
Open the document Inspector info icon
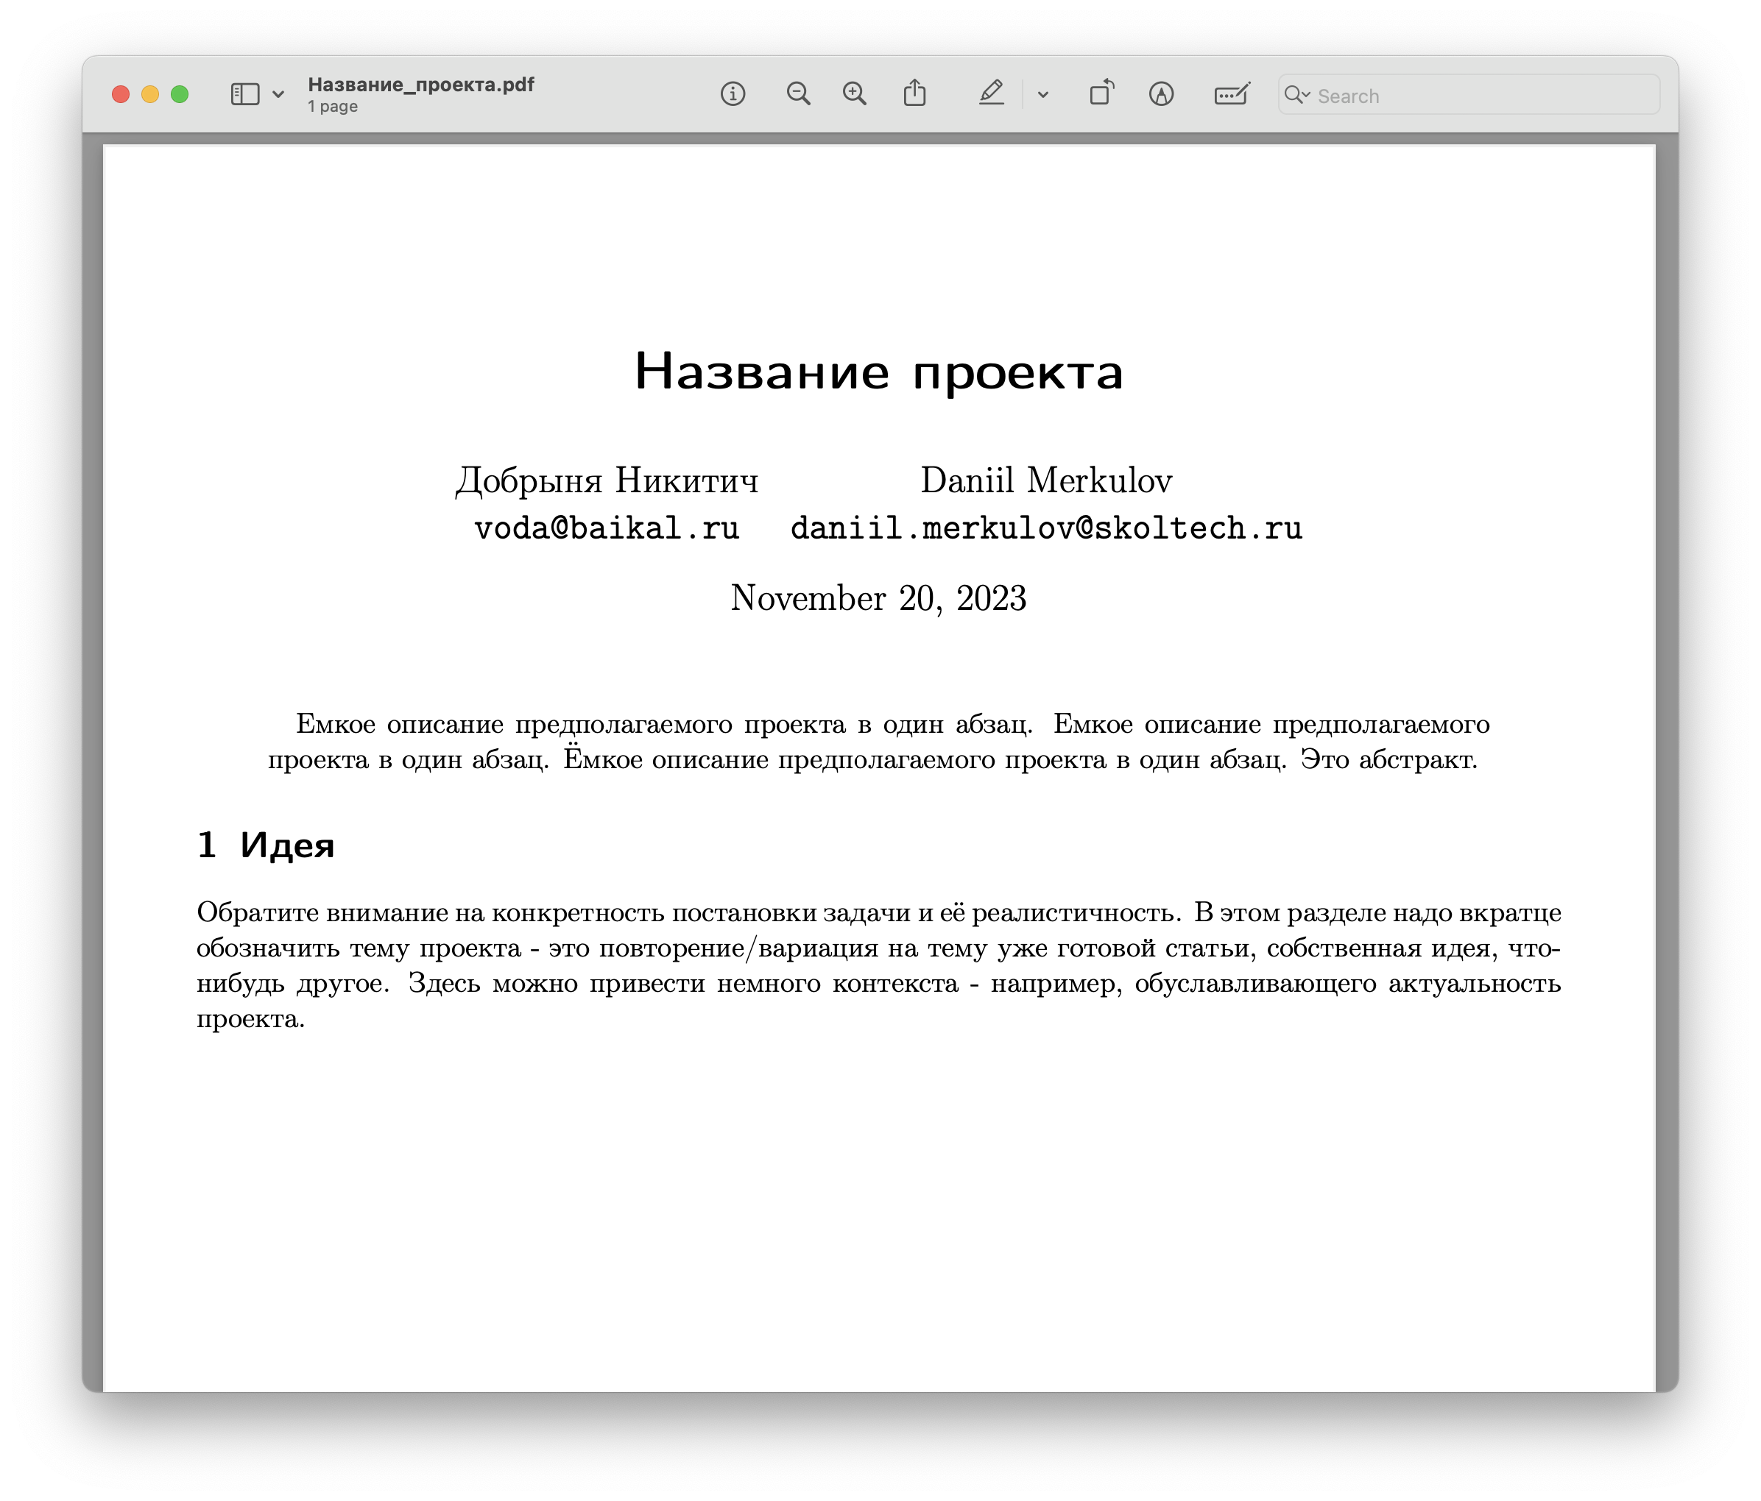733,93
